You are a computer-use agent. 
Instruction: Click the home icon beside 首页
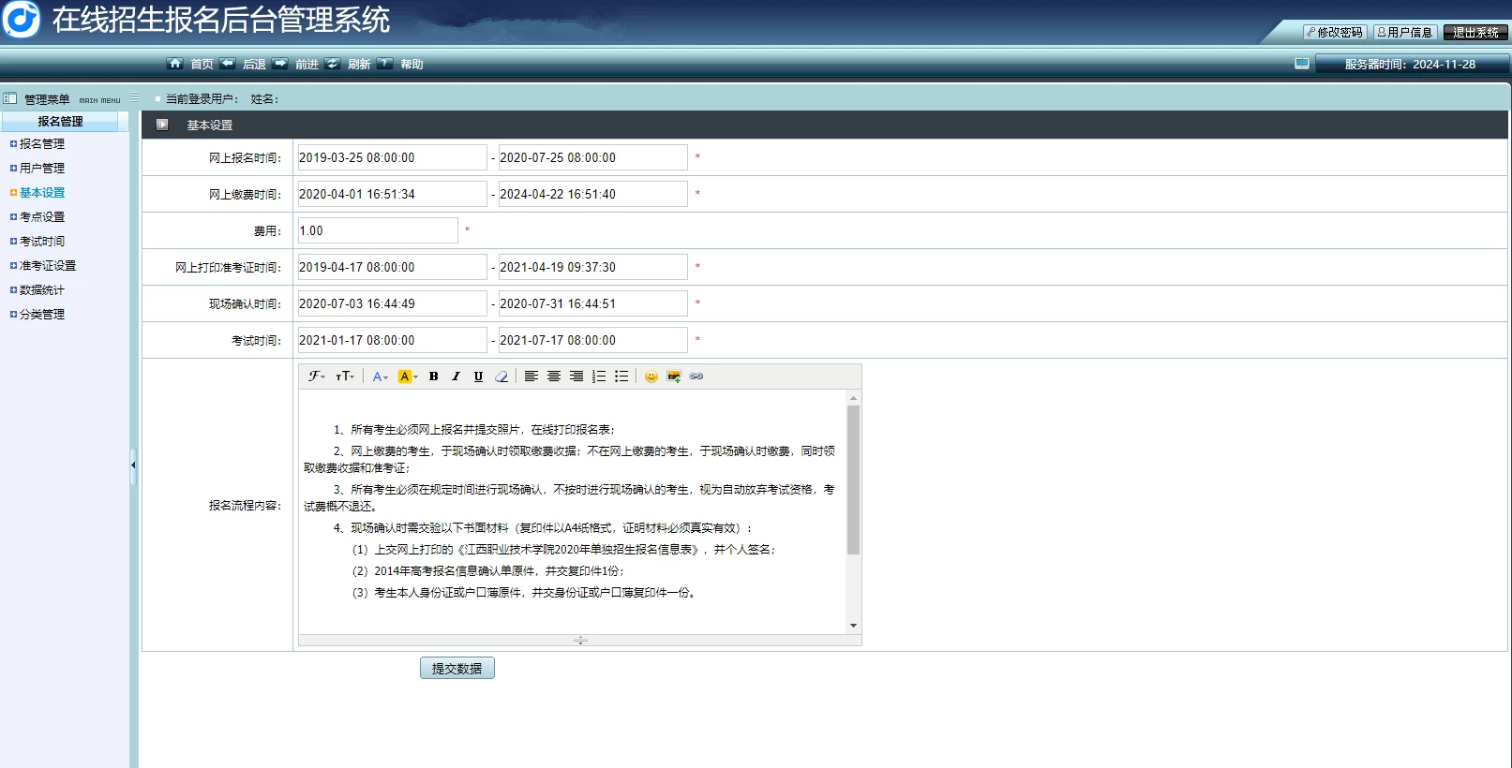pos(174,64)
